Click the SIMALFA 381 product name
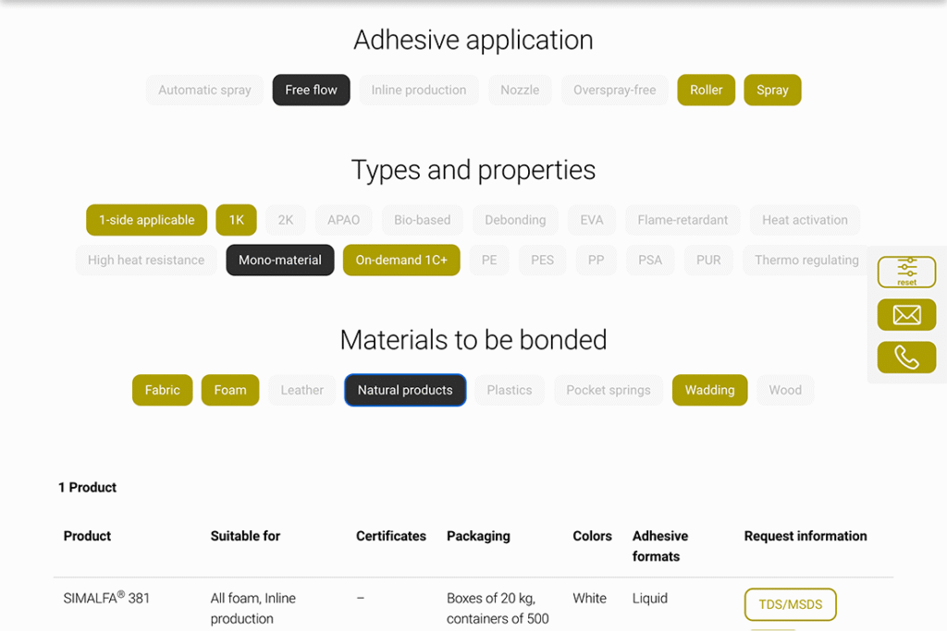Image resolution: width=947 pixels, height=631 pixels. click(106, 598)
